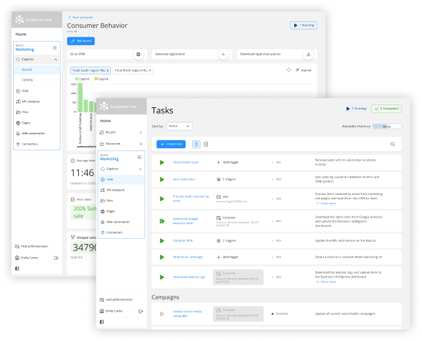Open the Sort by Name dropdown

(180, 126)
